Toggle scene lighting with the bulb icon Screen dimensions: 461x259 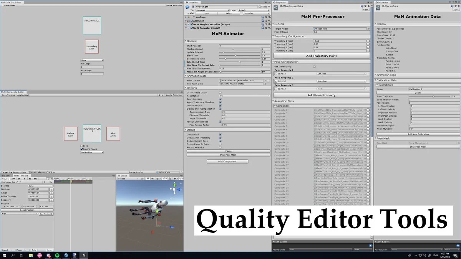pyautogui.click(x=148, y=179)
